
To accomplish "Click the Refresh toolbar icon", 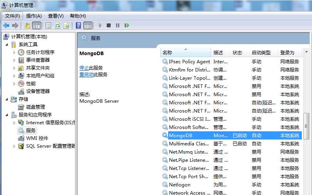I will click(57, 25).
